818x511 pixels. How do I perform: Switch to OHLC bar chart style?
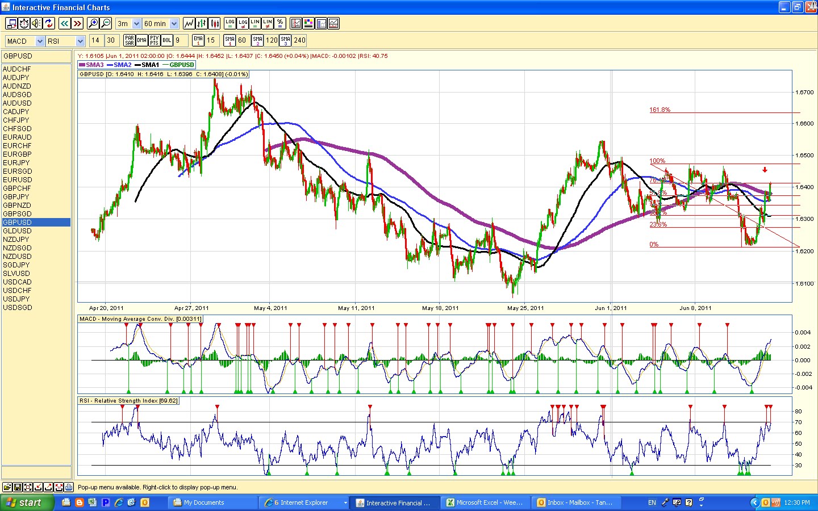[202, 23]
